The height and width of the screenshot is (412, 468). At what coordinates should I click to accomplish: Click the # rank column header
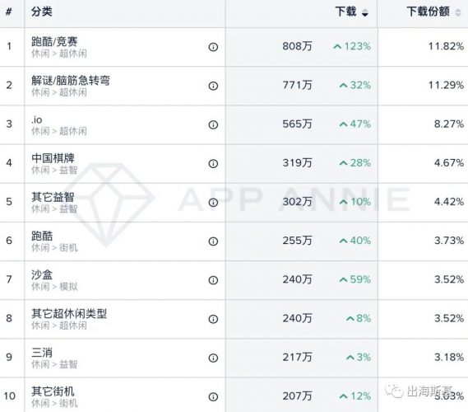pyautogui.click(x=9, y=12)
